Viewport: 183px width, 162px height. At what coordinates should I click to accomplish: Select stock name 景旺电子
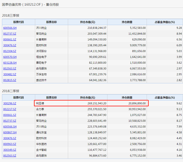coord(41,63)
